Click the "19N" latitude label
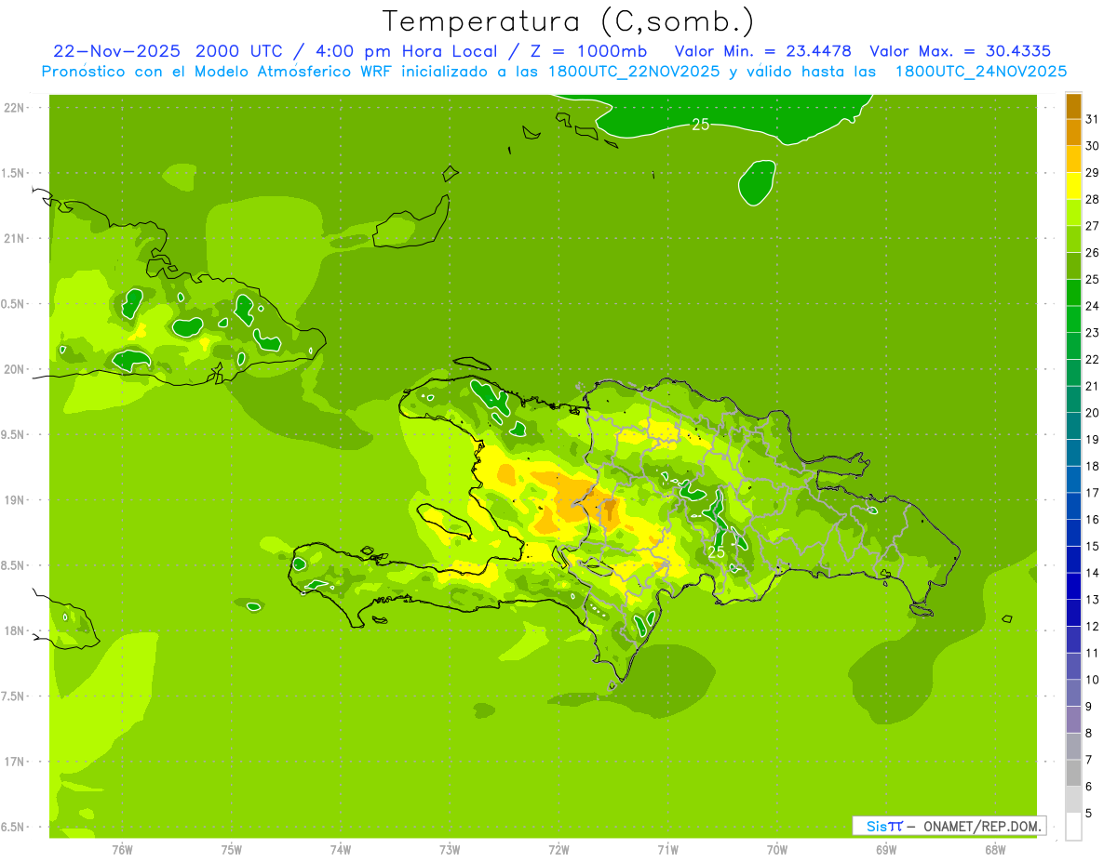Image resolution: width=1117 pixels, height=862 pixels. coord(14,500)
